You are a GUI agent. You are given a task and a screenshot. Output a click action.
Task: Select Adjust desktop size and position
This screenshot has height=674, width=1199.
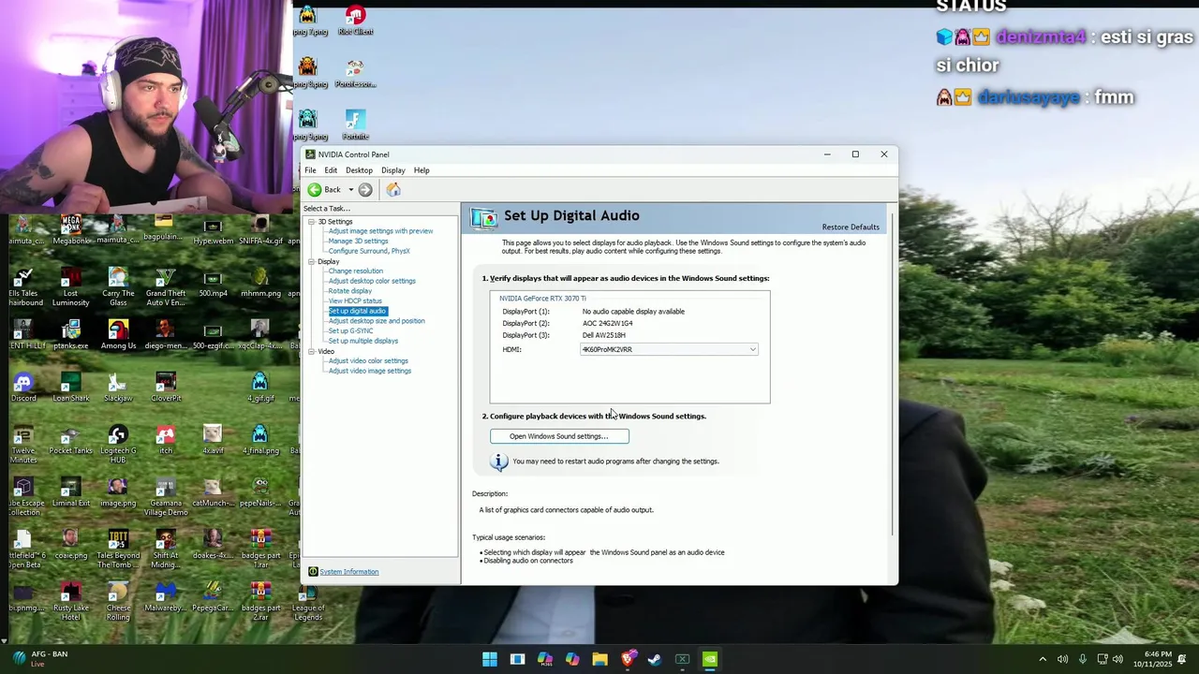377,321
